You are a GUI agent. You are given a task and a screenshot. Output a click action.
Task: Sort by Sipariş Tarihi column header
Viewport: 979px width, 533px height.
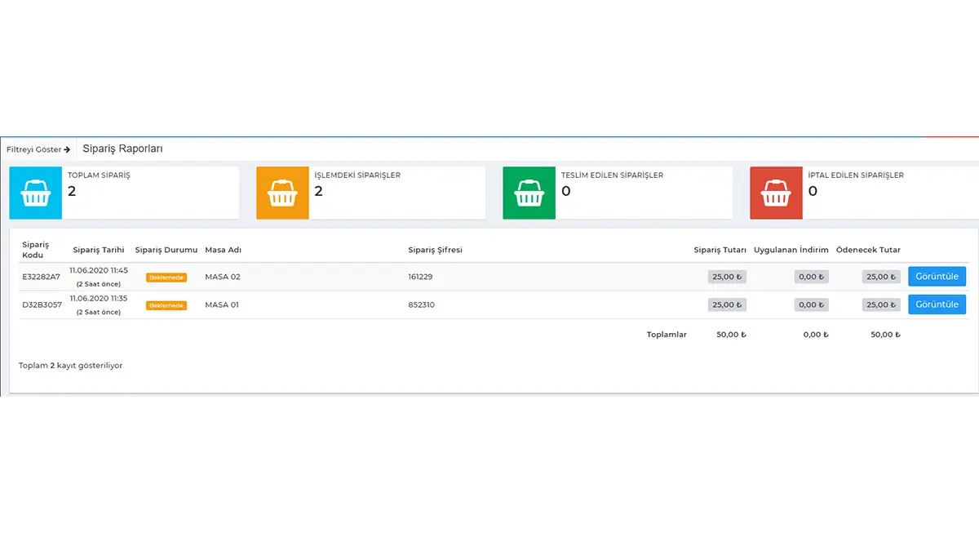point(98,250)
